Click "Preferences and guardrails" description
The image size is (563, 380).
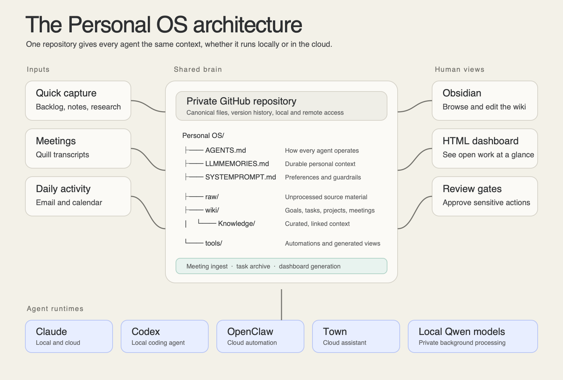tap(323, 177)
